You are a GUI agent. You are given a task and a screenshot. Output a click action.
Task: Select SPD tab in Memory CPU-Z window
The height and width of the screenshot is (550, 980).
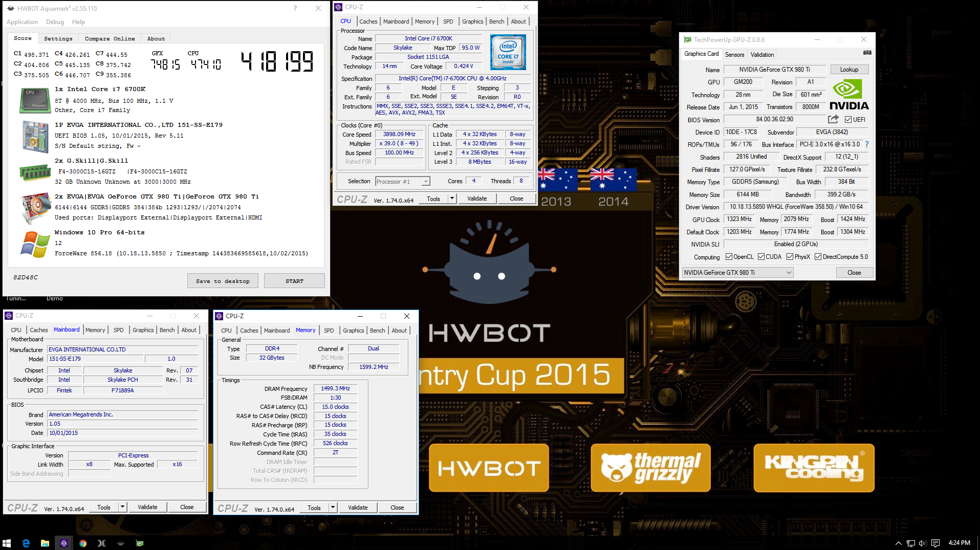pyautogui.click(x=329, y=331)
